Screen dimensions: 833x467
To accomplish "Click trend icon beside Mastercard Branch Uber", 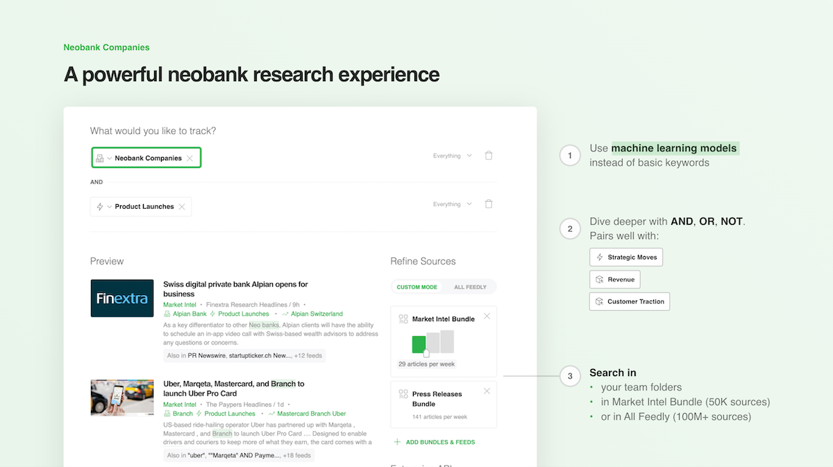I will [271, 414].
